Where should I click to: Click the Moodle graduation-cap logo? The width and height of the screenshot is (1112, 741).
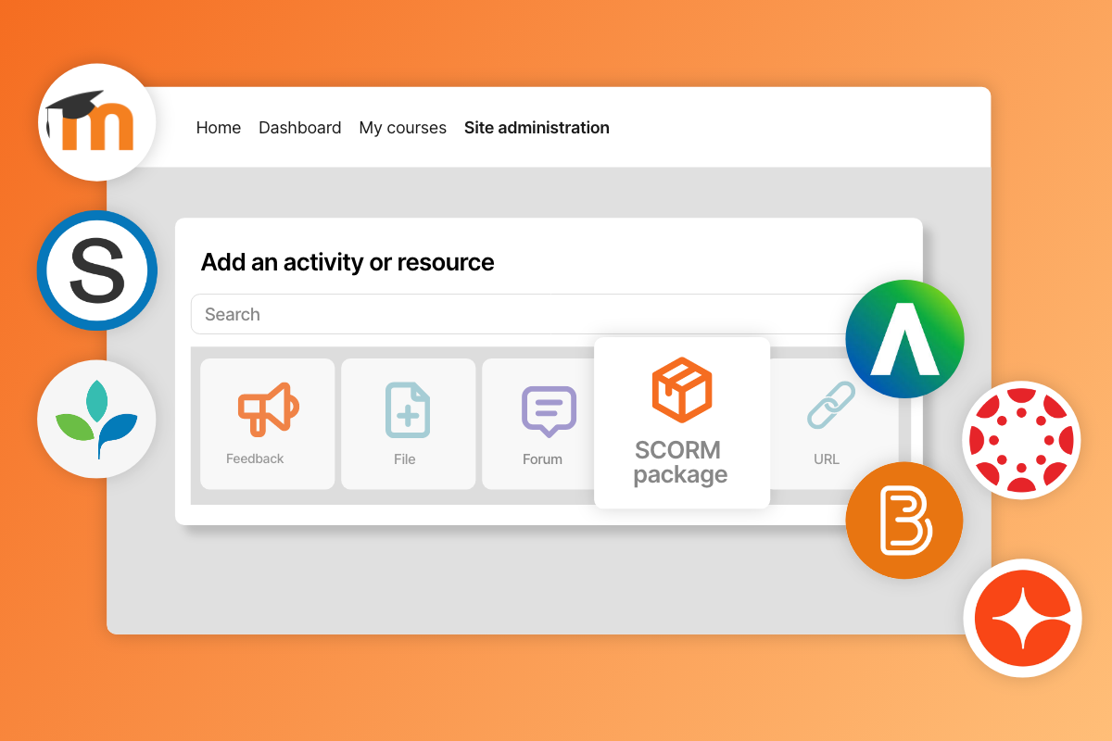pyautogui.click(x=96, y=122)
